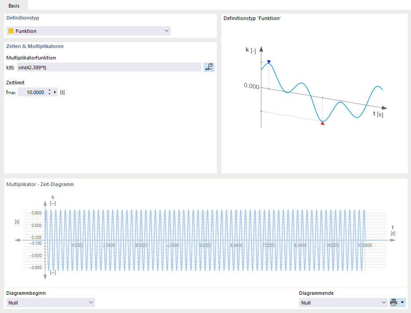The height and width of the screenshot is (313, 411).
Task: Print the multiplier-time diagram
Action: tap(394, 302)
